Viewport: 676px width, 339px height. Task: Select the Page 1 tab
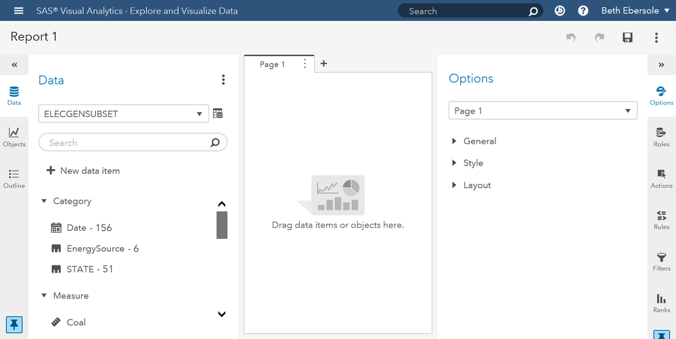tap(273, 64)
